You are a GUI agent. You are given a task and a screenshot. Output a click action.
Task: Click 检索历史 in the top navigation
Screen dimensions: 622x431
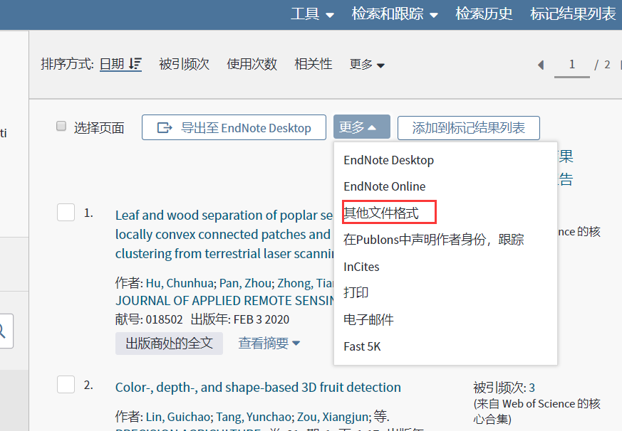click(484, 14)
